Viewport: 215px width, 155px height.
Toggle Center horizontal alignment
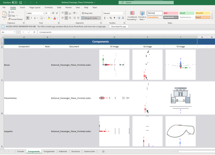pyautogui.click(x=66, y=18)
